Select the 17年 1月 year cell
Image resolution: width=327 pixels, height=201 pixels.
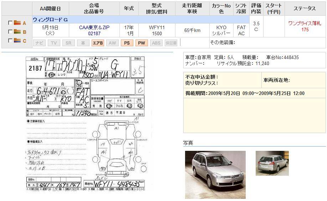pyautogui.click(x=129, y=30)
